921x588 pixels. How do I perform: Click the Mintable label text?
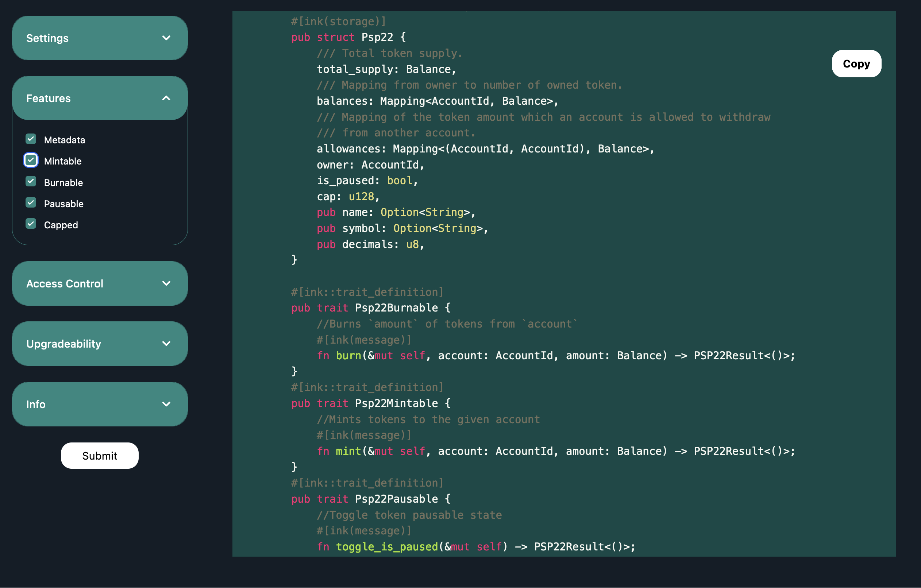pyautogui.click(x=63, y=161)
